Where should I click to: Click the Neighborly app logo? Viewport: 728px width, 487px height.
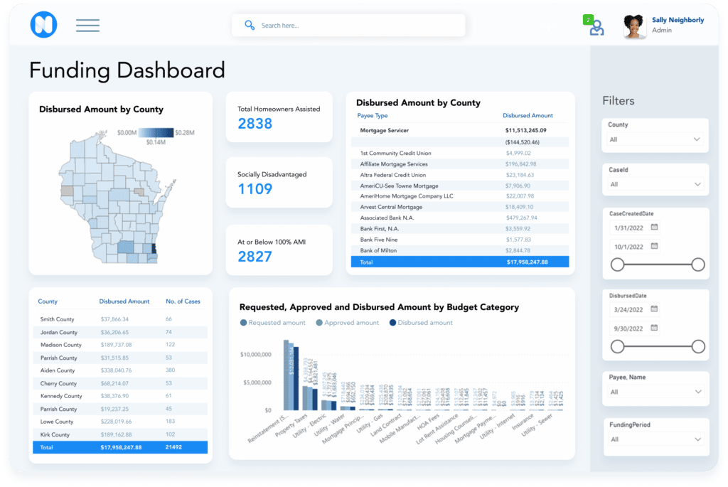coord(43,25)
